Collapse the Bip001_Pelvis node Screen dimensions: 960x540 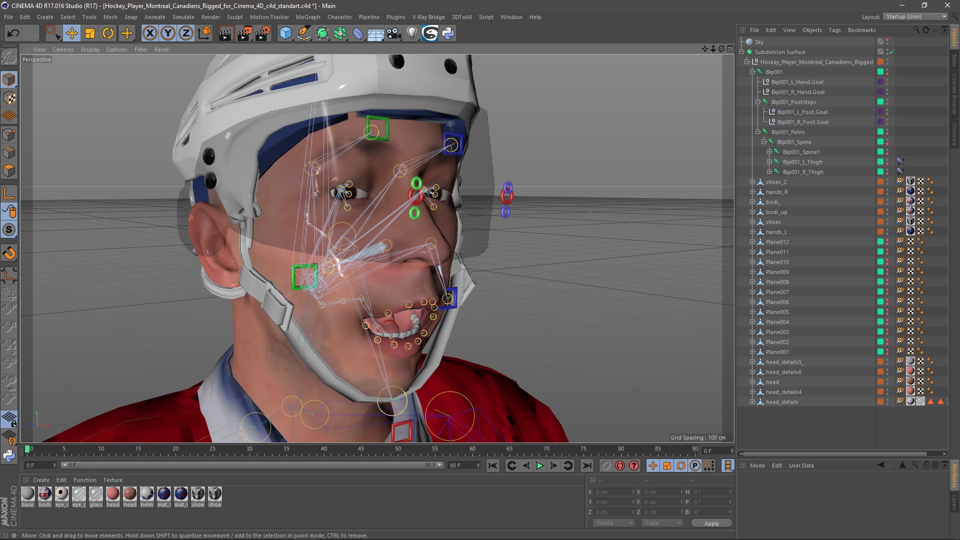(x=757, y=132)
